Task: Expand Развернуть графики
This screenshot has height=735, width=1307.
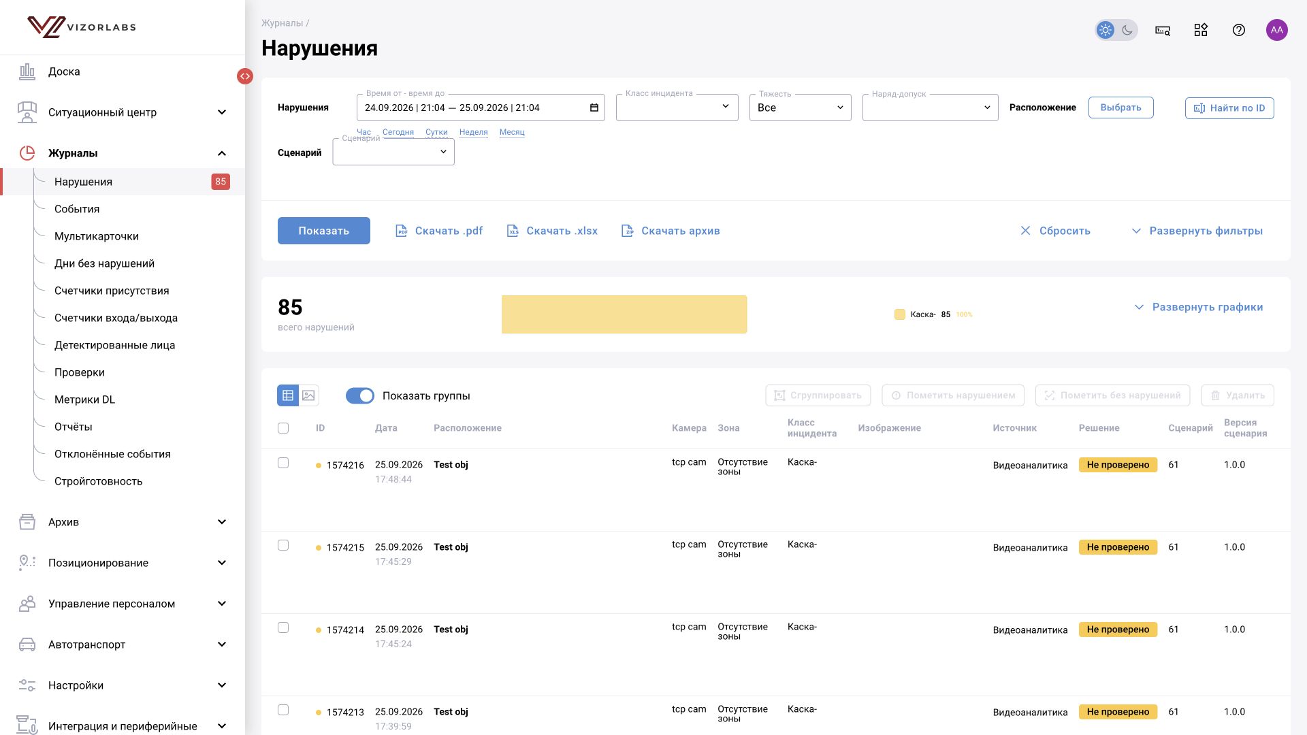Action: point(1199,307)
